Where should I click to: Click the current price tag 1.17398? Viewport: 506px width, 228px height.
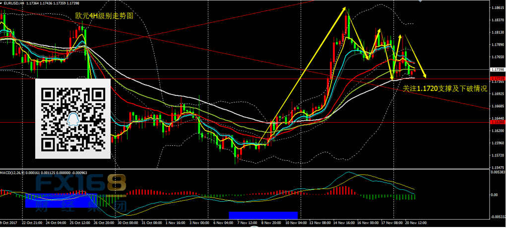[497, 70]
